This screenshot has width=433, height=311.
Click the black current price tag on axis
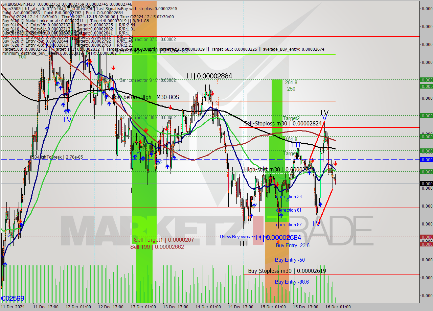click(x=426, y=184)
